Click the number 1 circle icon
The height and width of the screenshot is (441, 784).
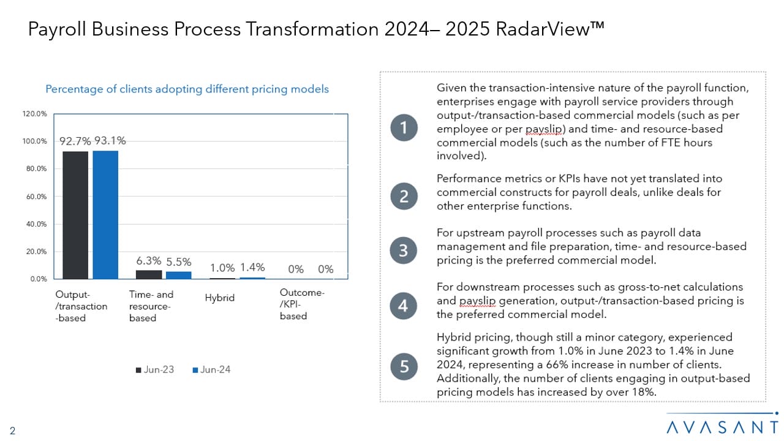coord(404,128)
